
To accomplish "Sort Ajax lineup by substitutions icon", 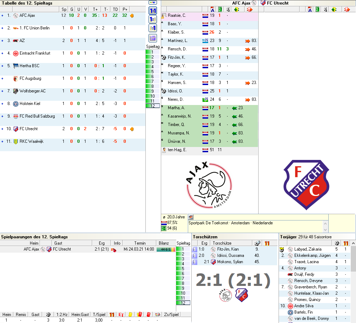I will (x=249, y=9).
